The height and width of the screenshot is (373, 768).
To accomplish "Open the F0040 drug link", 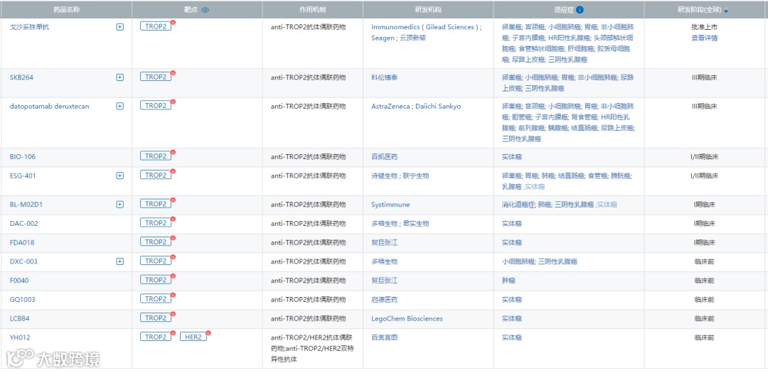I will pyautogui.click(x=20, y=281).
